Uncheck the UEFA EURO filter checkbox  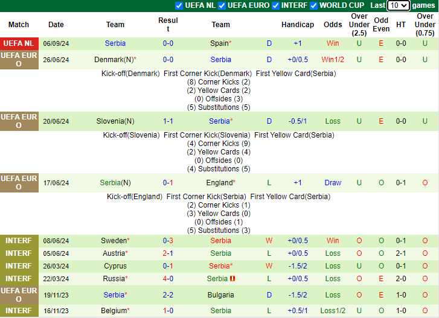click(222, 5)
